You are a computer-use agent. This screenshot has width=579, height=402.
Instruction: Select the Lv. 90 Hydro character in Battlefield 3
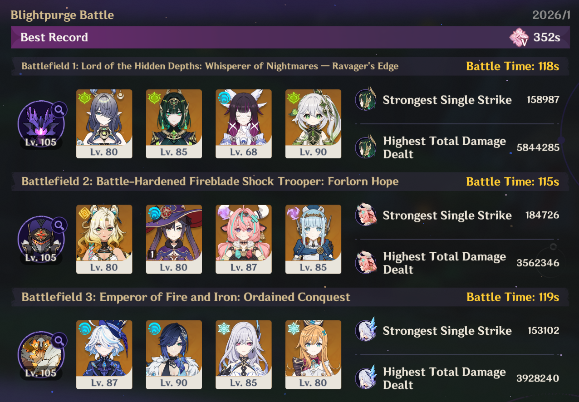click(x=174, y=355)
